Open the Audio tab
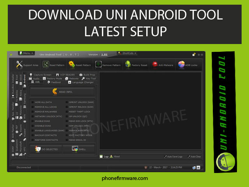This screenshot has width=249, height=187. pos(34,79)
